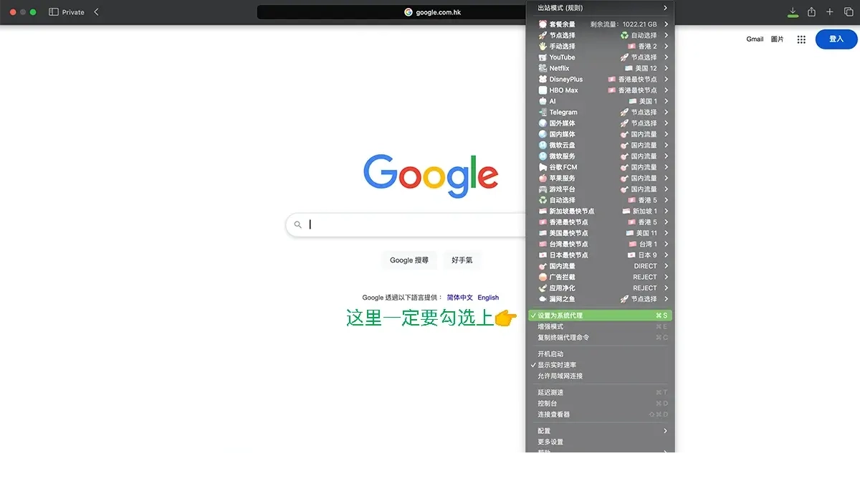Show the Safari tab overview icon

click(849, 12)
